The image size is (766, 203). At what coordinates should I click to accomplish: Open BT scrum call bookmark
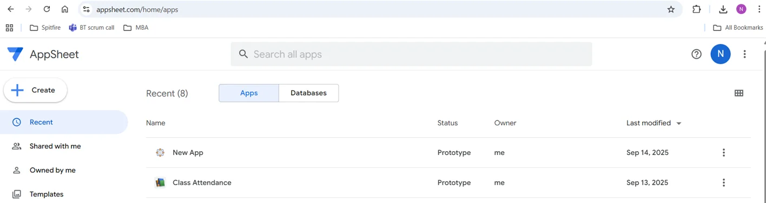click(91, 28)
